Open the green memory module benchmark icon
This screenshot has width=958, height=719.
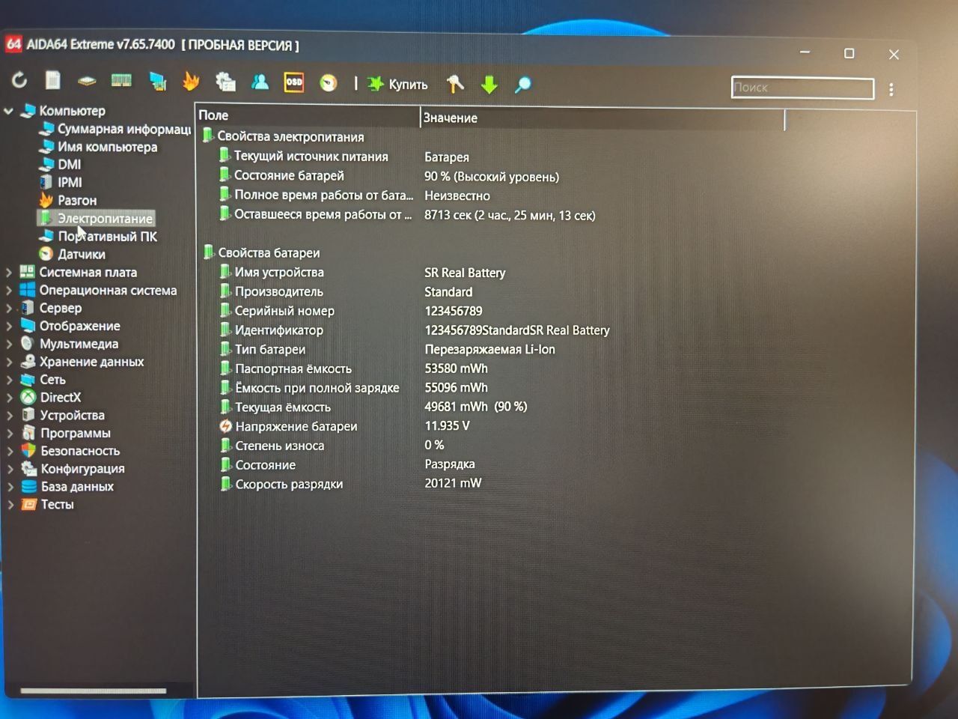pyautogui.click(x=121, y=80)
